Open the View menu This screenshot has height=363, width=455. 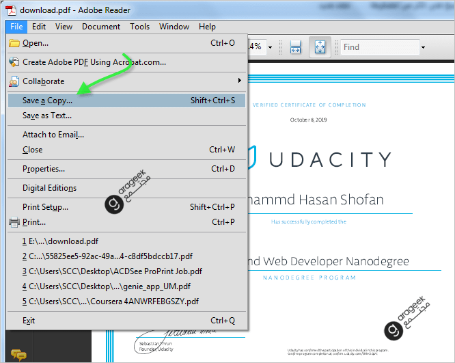[x=64, y=27]
